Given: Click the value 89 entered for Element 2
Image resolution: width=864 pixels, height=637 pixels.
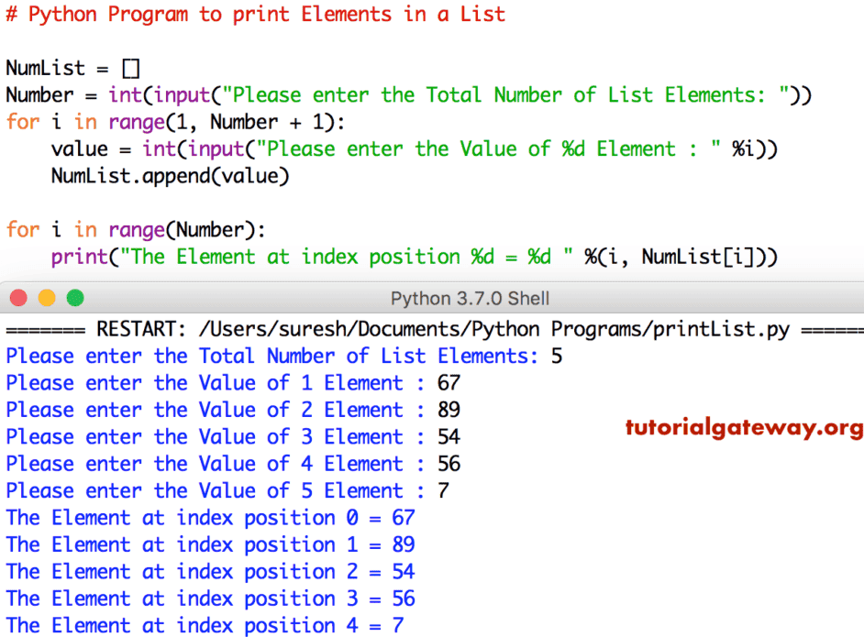Looking at the screenshot, I should pyautogui.click(x=449, y=410).
